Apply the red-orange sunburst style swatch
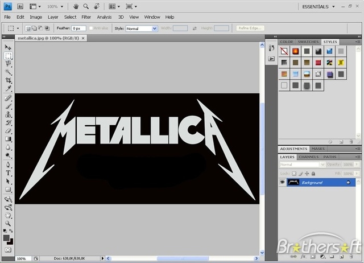Viewport: 364px width, 263px height. click(x=295, y=51)
